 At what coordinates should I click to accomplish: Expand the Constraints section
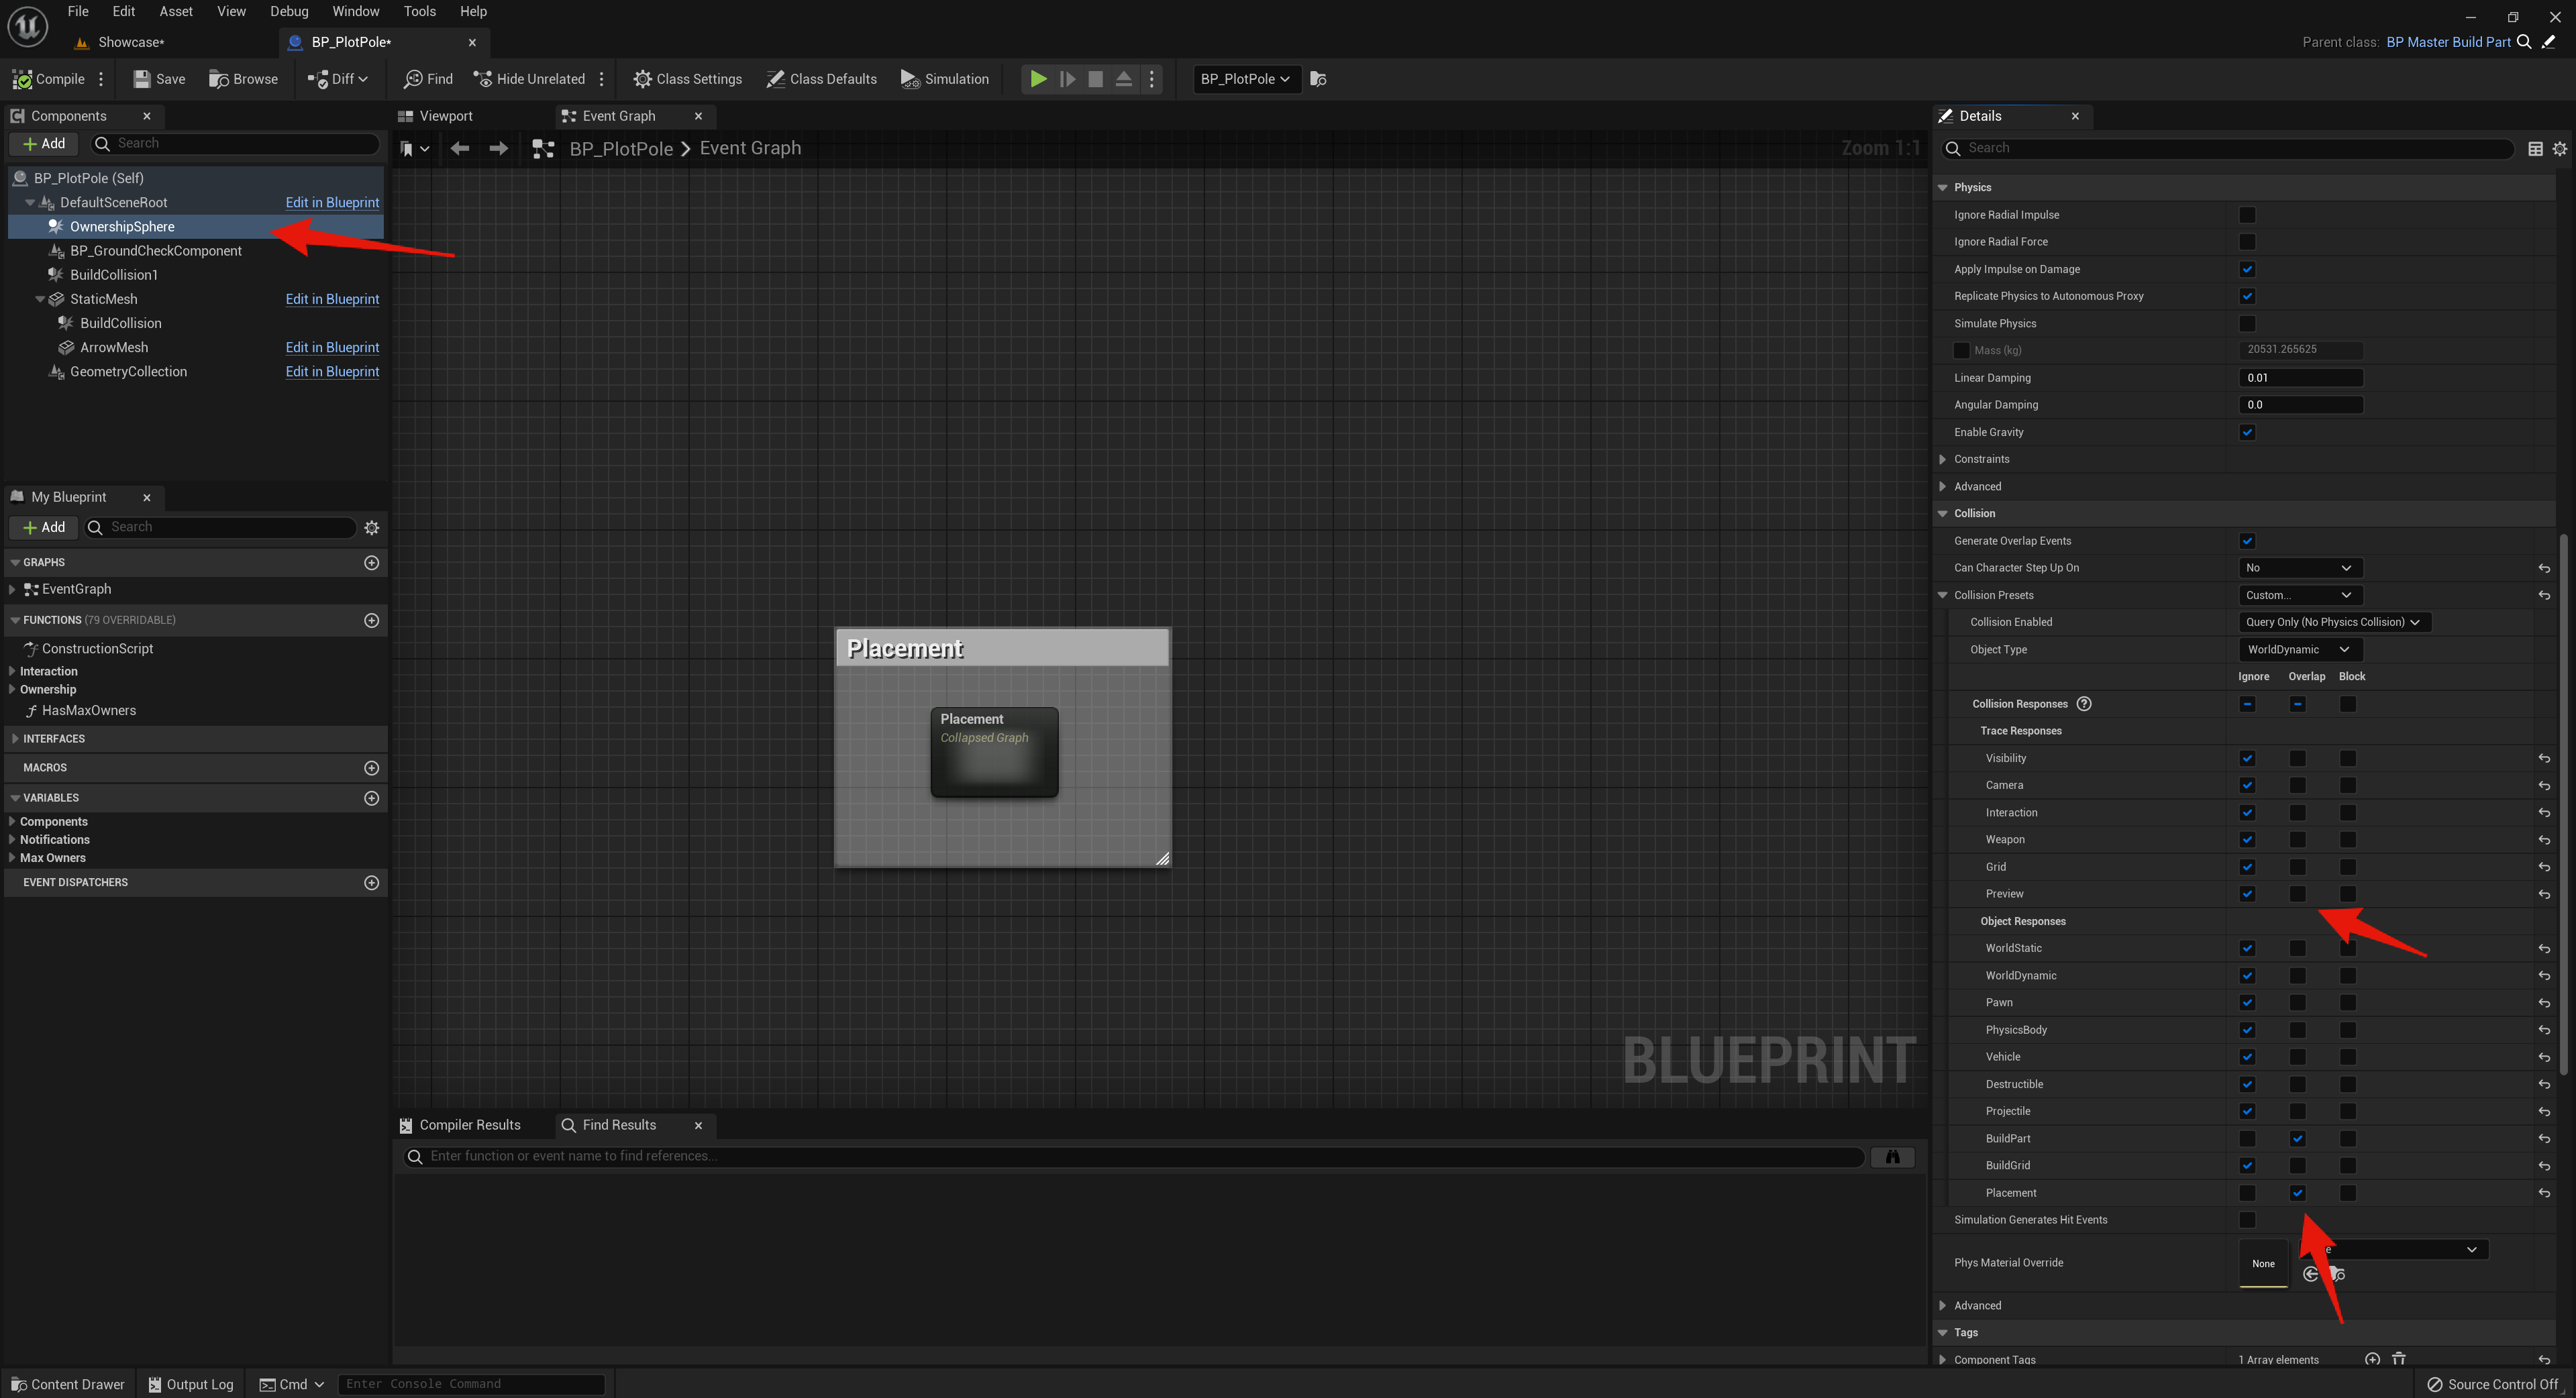[1943, 459]
